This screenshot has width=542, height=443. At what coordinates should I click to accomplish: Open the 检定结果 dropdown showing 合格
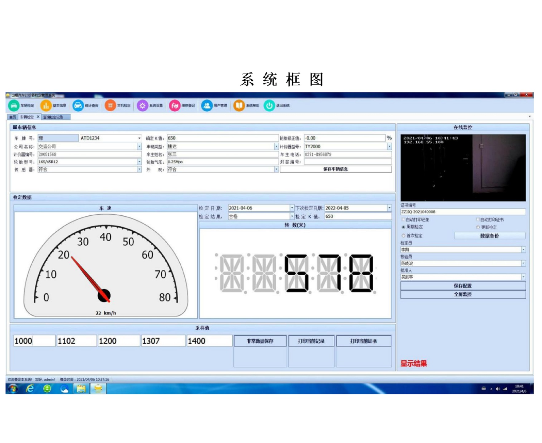(x=292, y=217)
